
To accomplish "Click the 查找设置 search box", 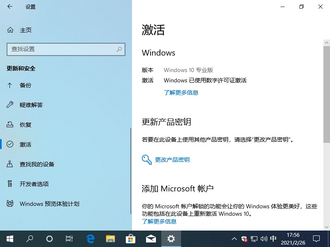I will tap(62, 49).
